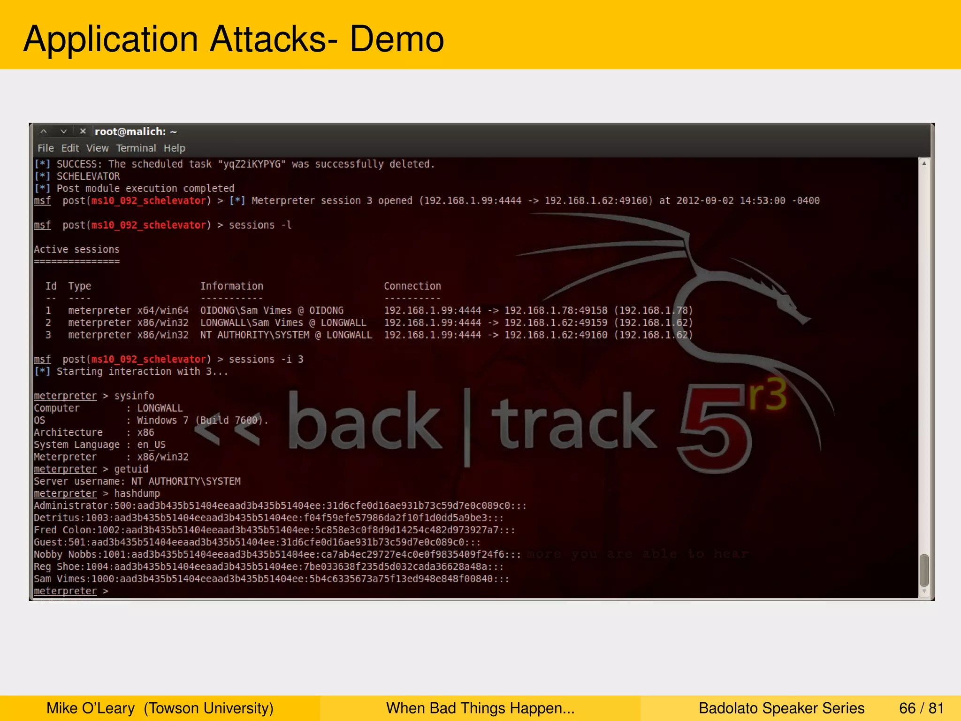The height and width of the screenshot is (721, 961).
Task: Click 'Server username: NT AUTHORITY\SYSTEM' line
Action: point(137,482)
